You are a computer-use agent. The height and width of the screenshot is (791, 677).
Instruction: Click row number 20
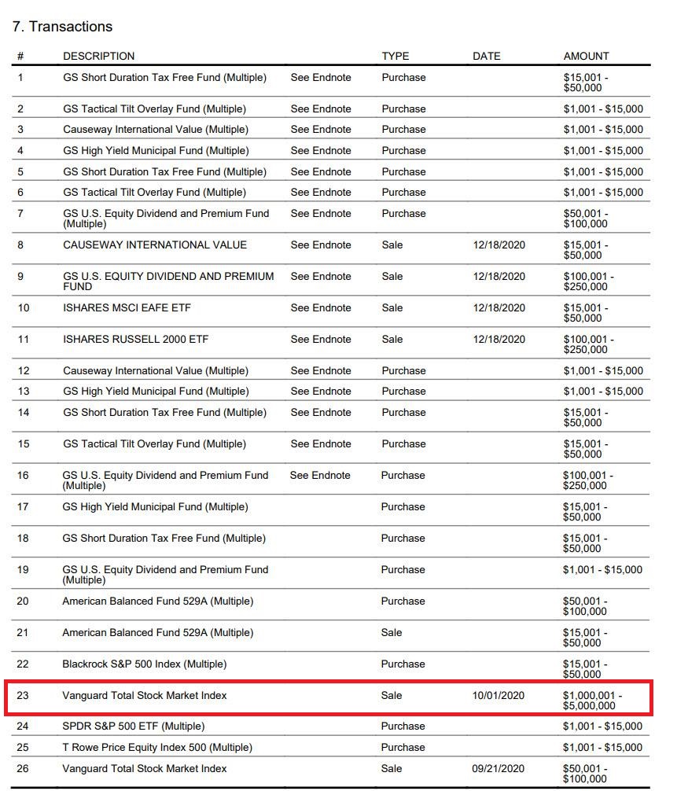(23, 601)
